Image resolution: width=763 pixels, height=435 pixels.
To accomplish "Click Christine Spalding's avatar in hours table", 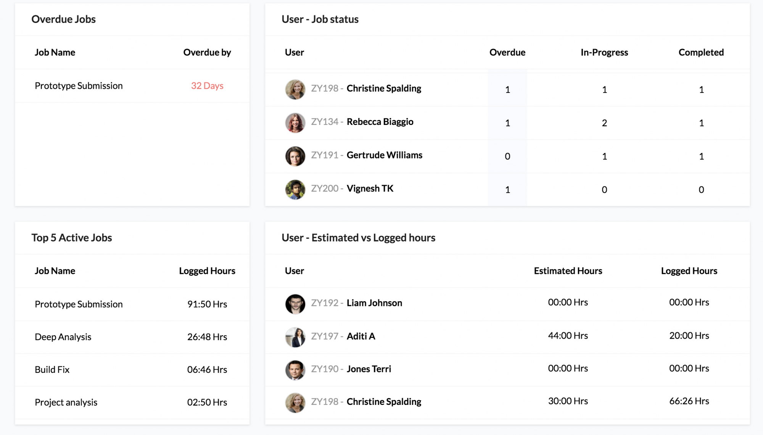I will [295, 403].
